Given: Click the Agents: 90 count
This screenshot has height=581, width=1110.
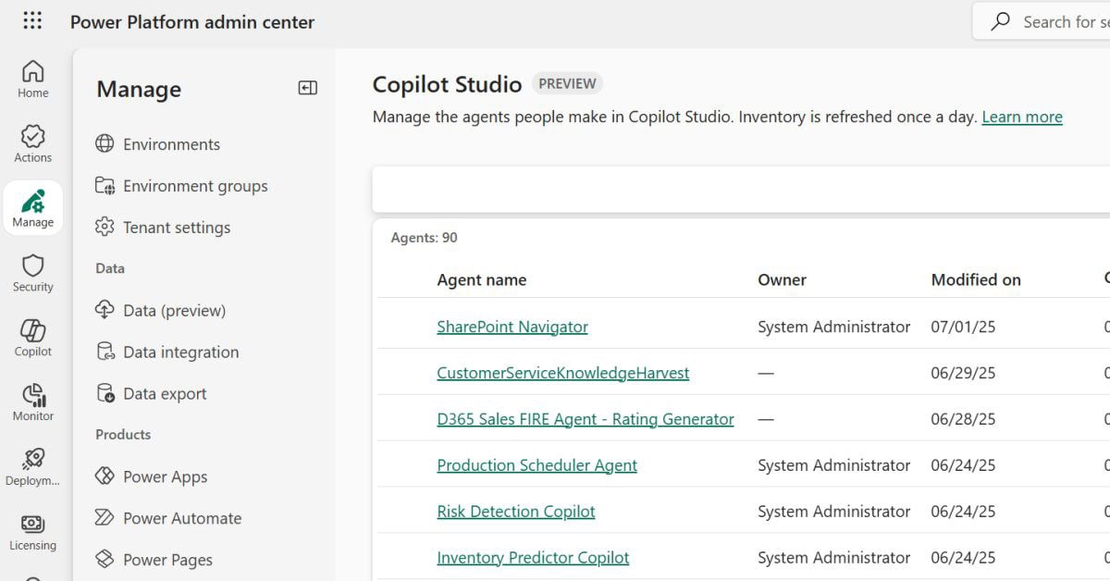Looking at the screenshot, I should pos(424,238).
